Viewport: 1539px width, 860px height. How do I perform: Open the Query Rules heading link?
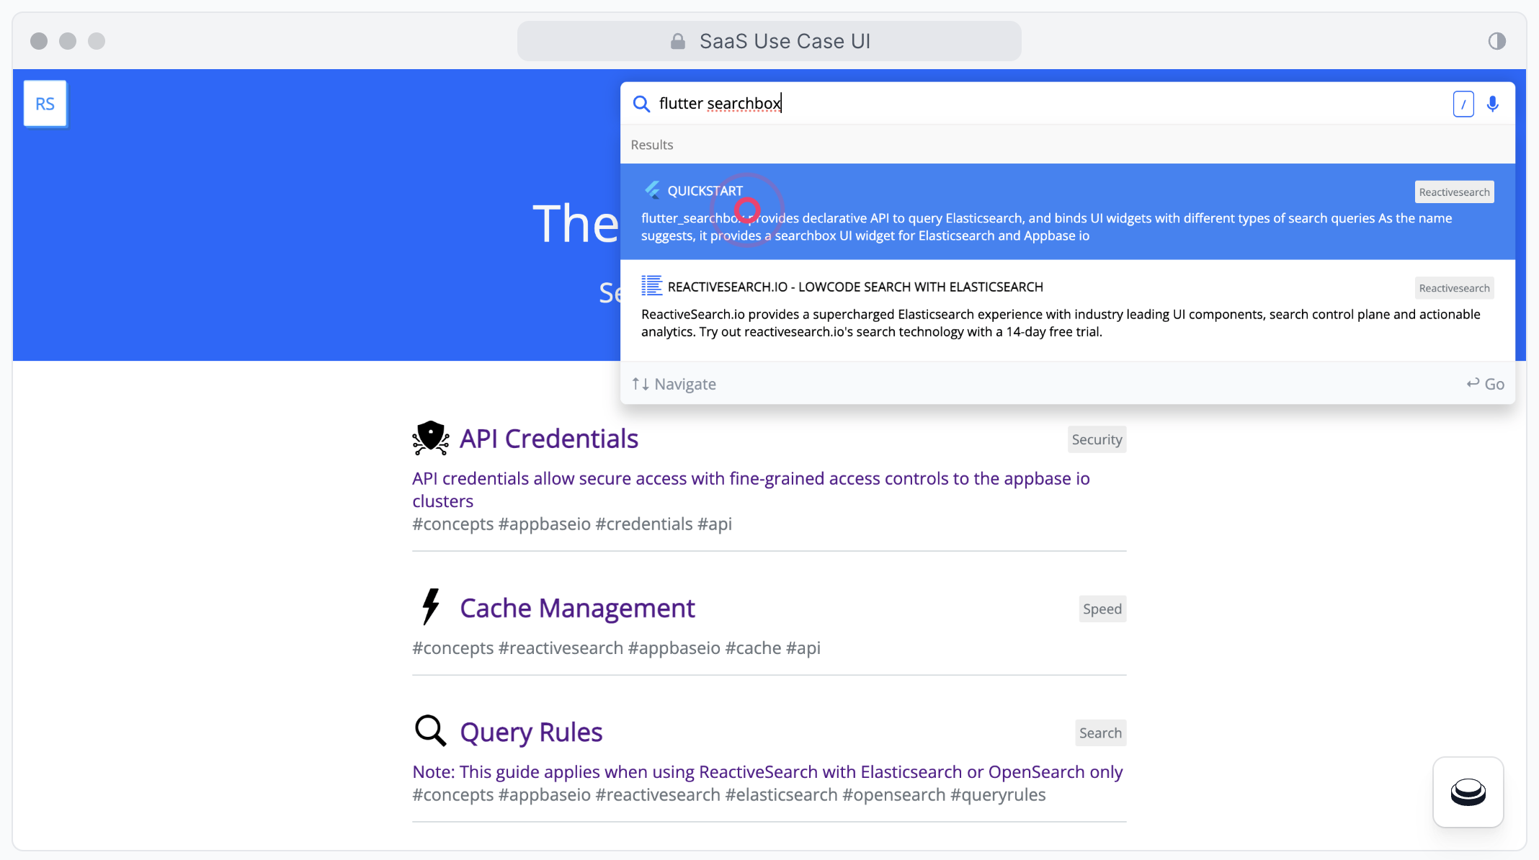click(x=531, y=732)
